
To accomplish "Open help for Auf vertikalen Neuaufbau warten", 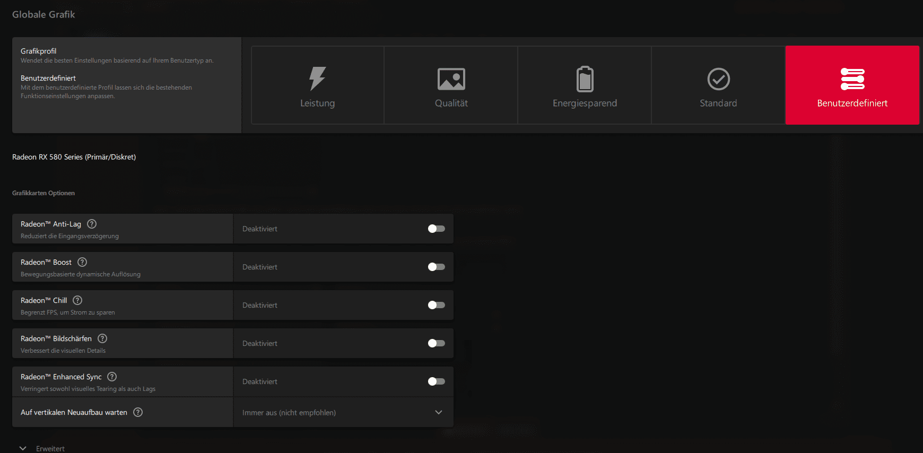I will (x=138, y=412).
